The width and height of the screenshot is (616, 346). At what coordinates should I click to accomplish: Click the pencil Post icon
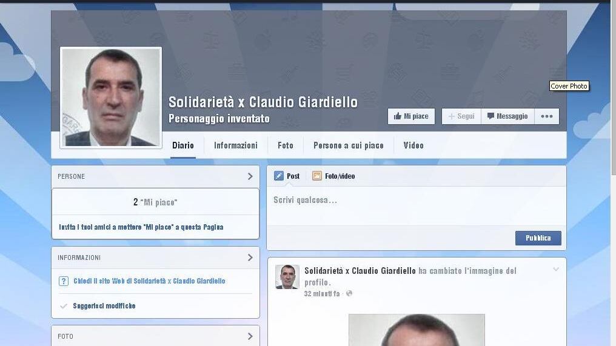[278, 176]
